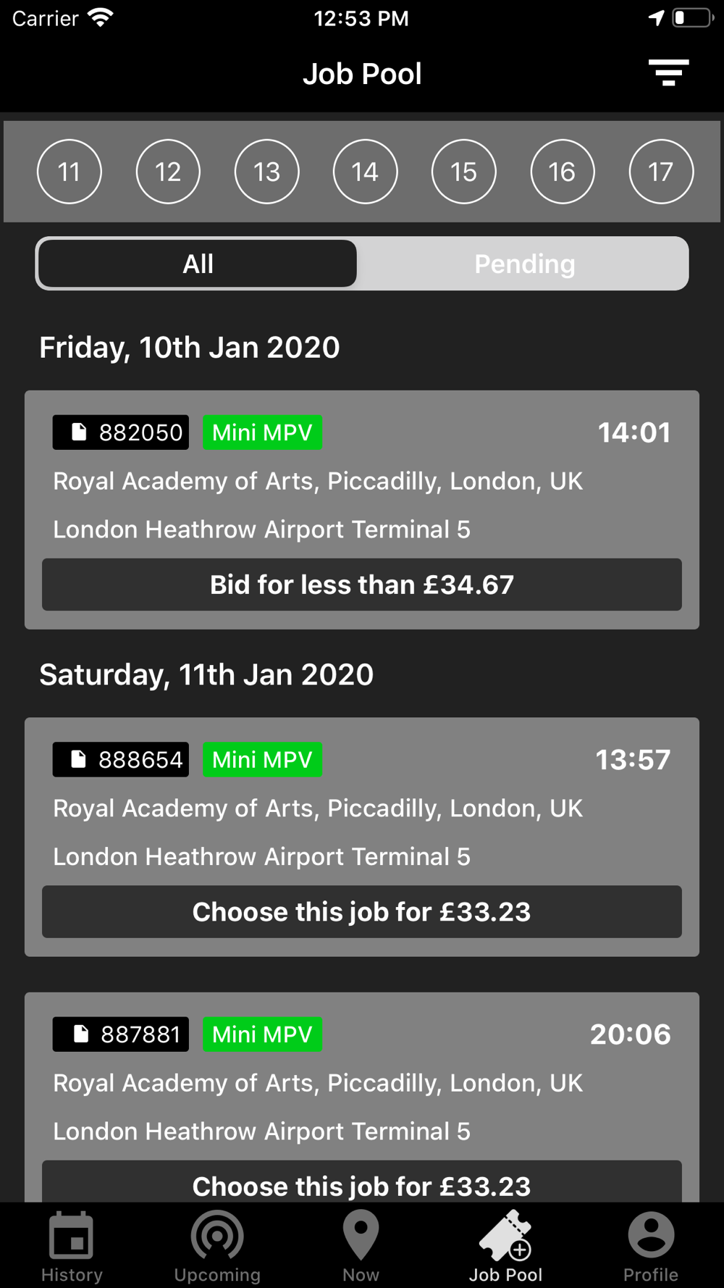
Task: Tap job number badge 888654
Action: (x=121, y=760)
